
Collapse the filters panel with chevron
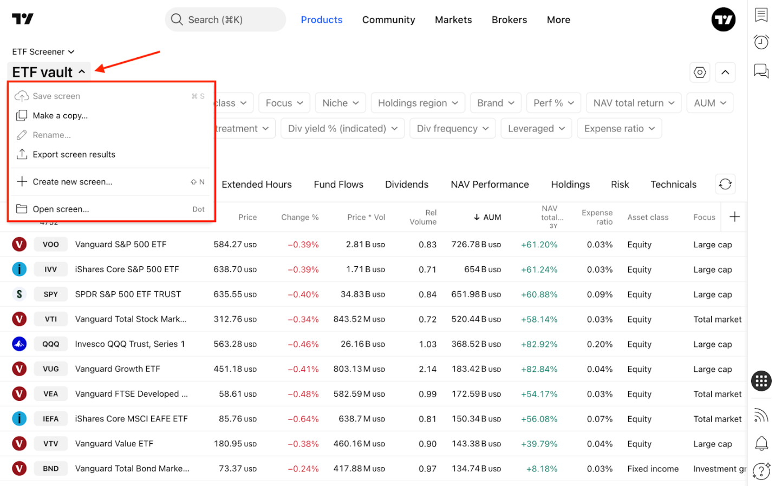(725, 72)
